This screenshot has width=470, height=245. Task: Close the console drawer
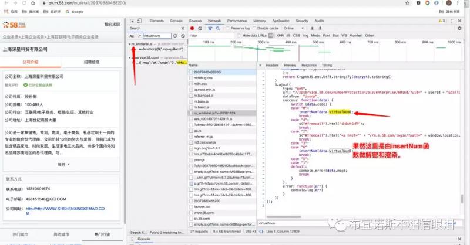459,239
